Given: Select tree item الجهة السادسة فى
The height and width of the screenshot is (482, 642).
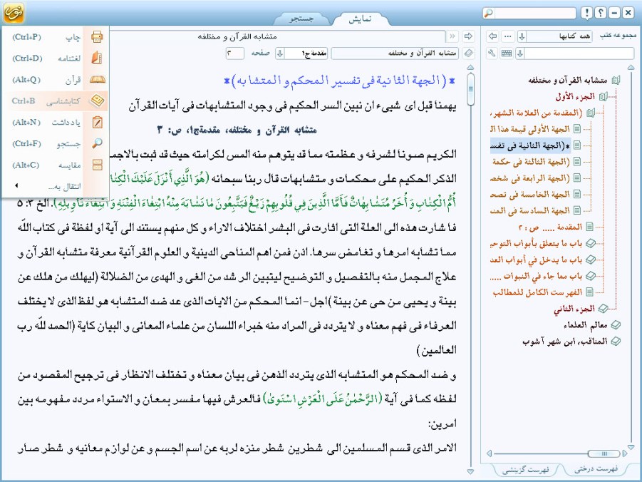Looking at the screenshot, I should coord(531,210).
